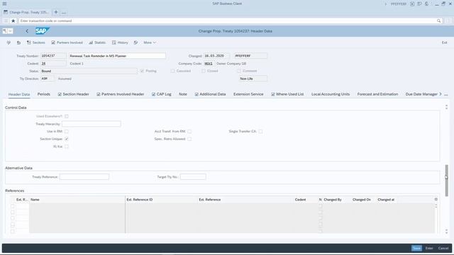The width and height of the screenshot is (454, 255).
Task: Click the icon between History and More
Action: (x=135, y=42)
